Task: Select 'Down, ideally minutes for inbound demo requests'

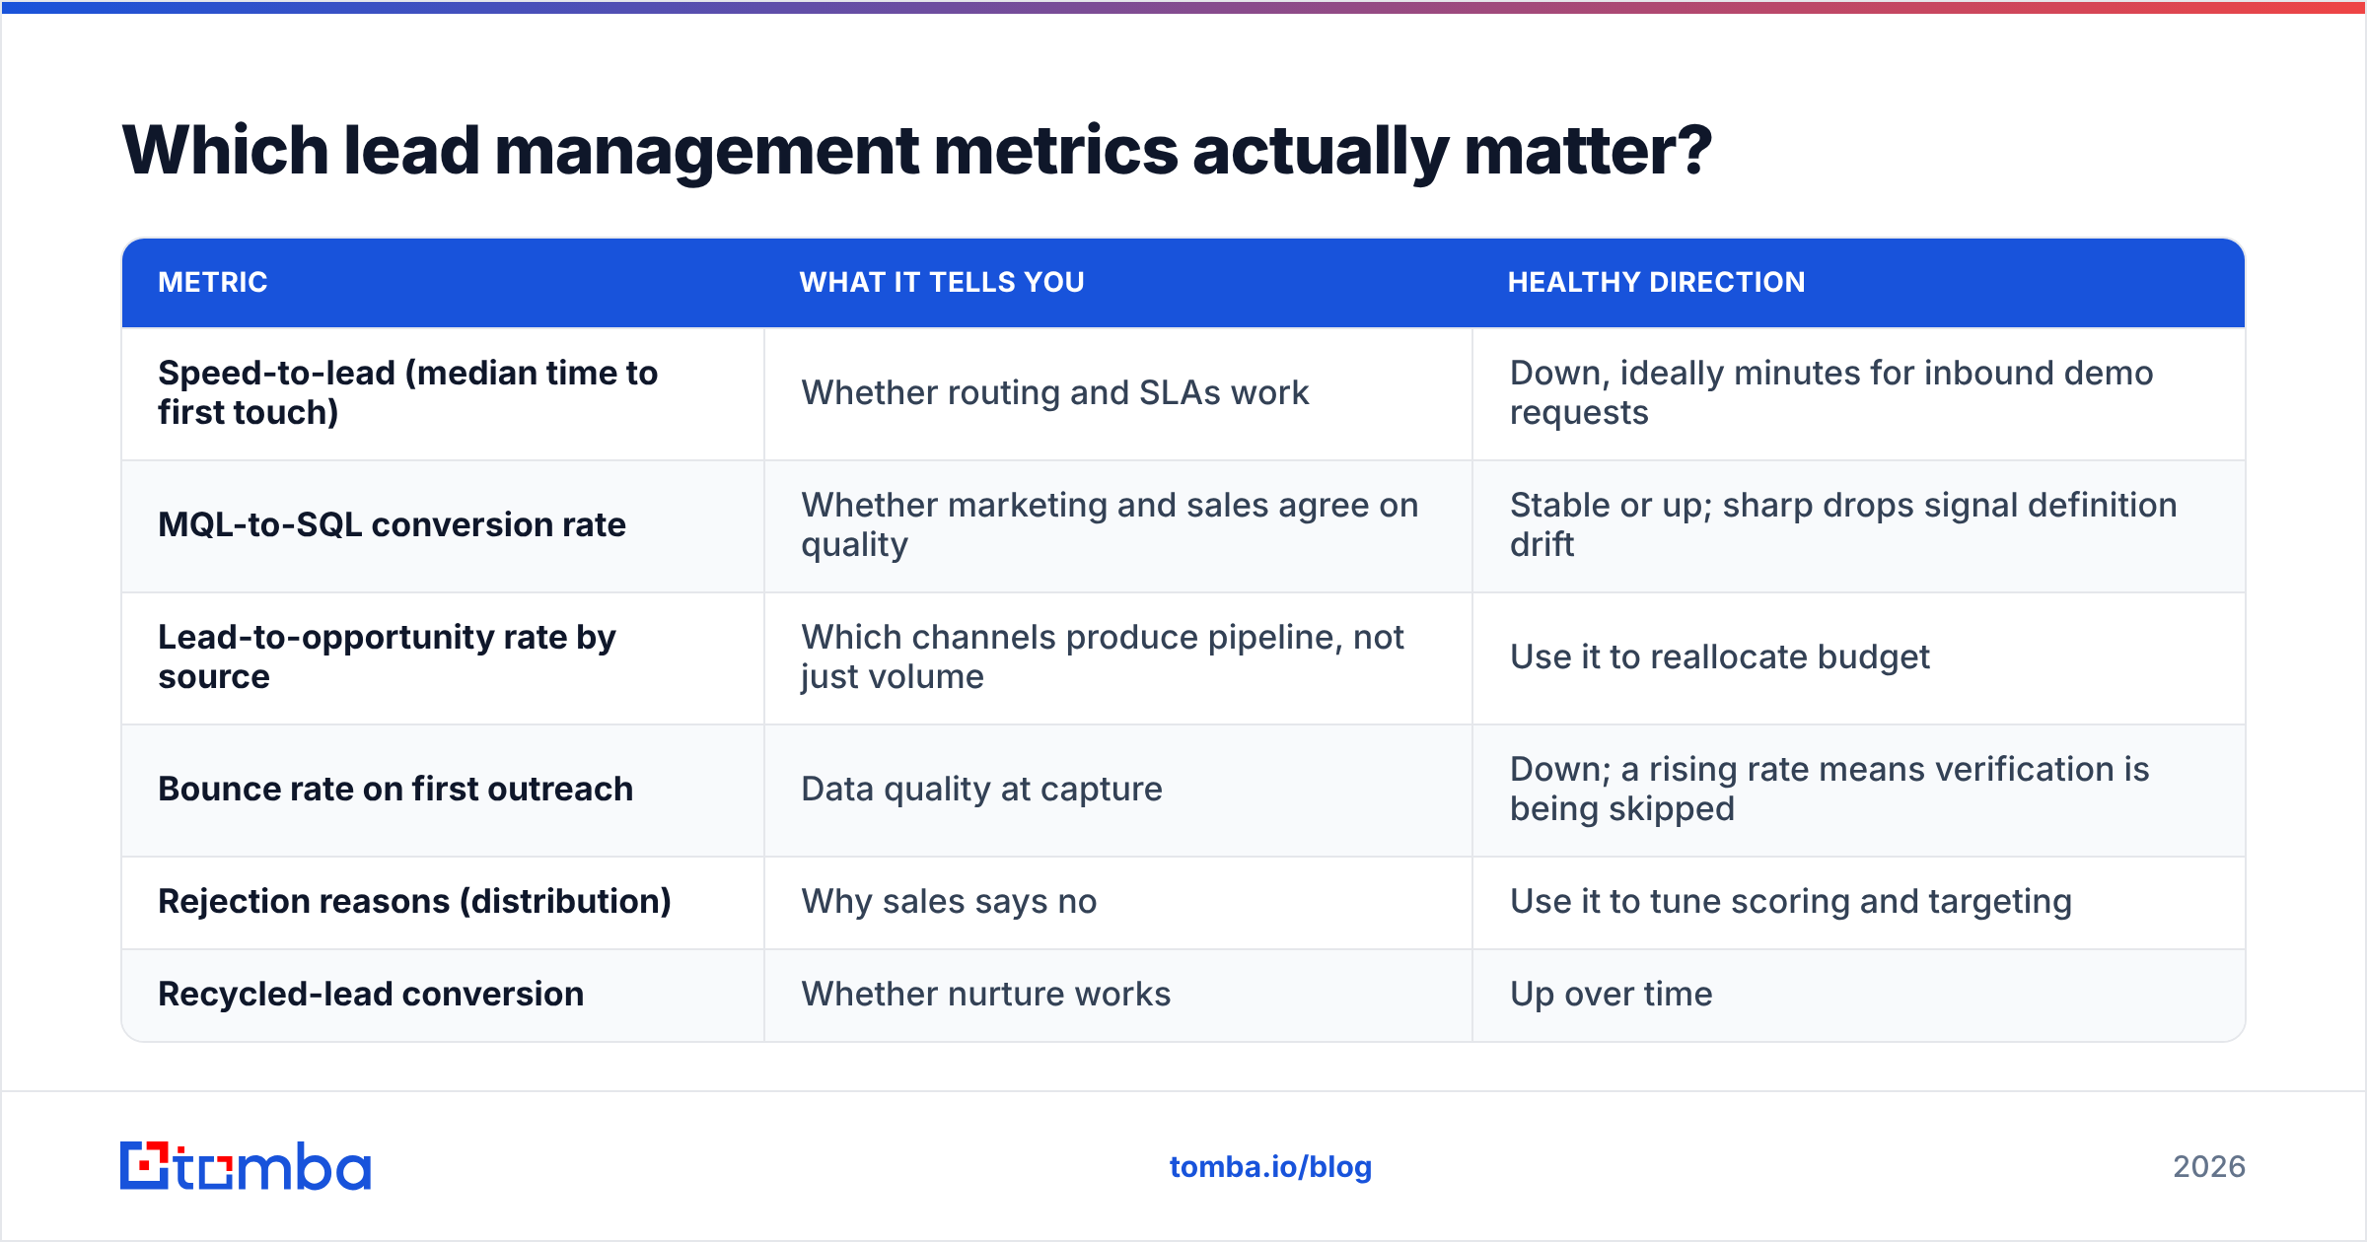Action: point(1859,393)
